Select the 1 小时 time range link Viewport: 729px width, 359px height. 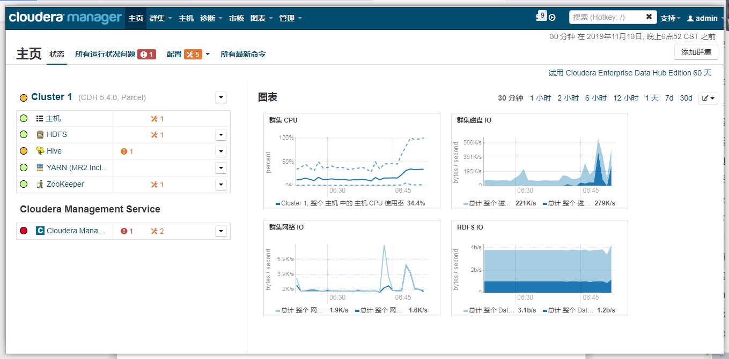(x=540, y=98)
